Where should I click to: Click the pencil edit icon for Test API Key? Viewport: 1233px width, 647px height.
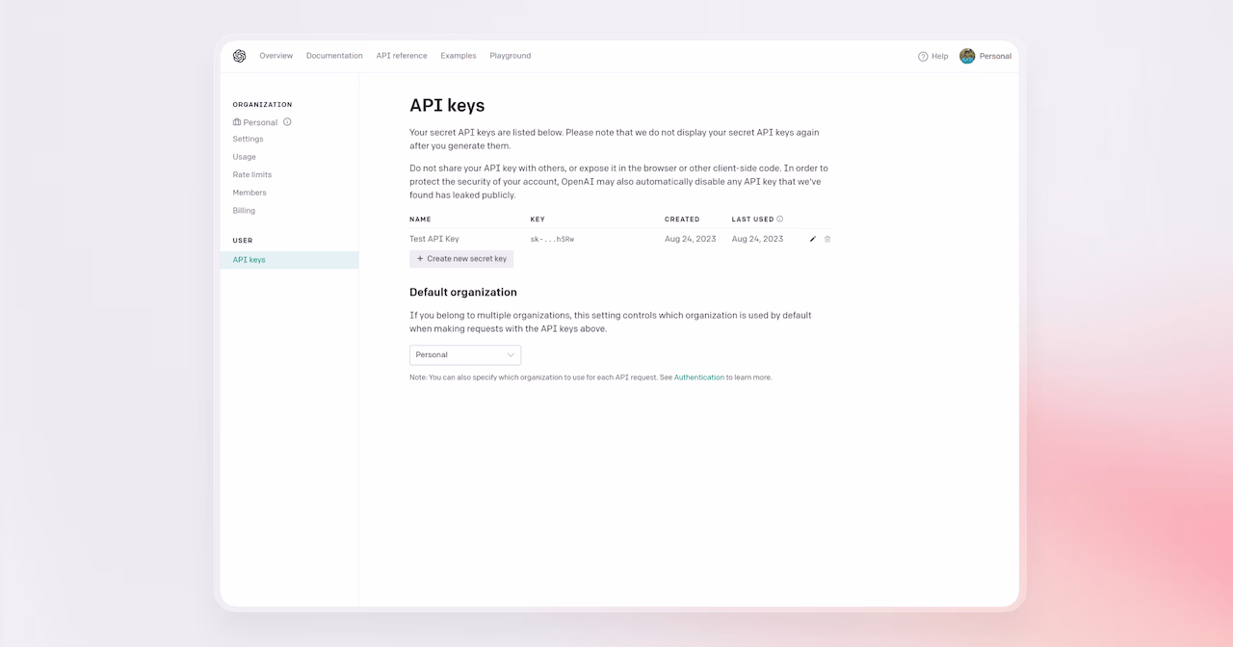click(x=813, y=239)
